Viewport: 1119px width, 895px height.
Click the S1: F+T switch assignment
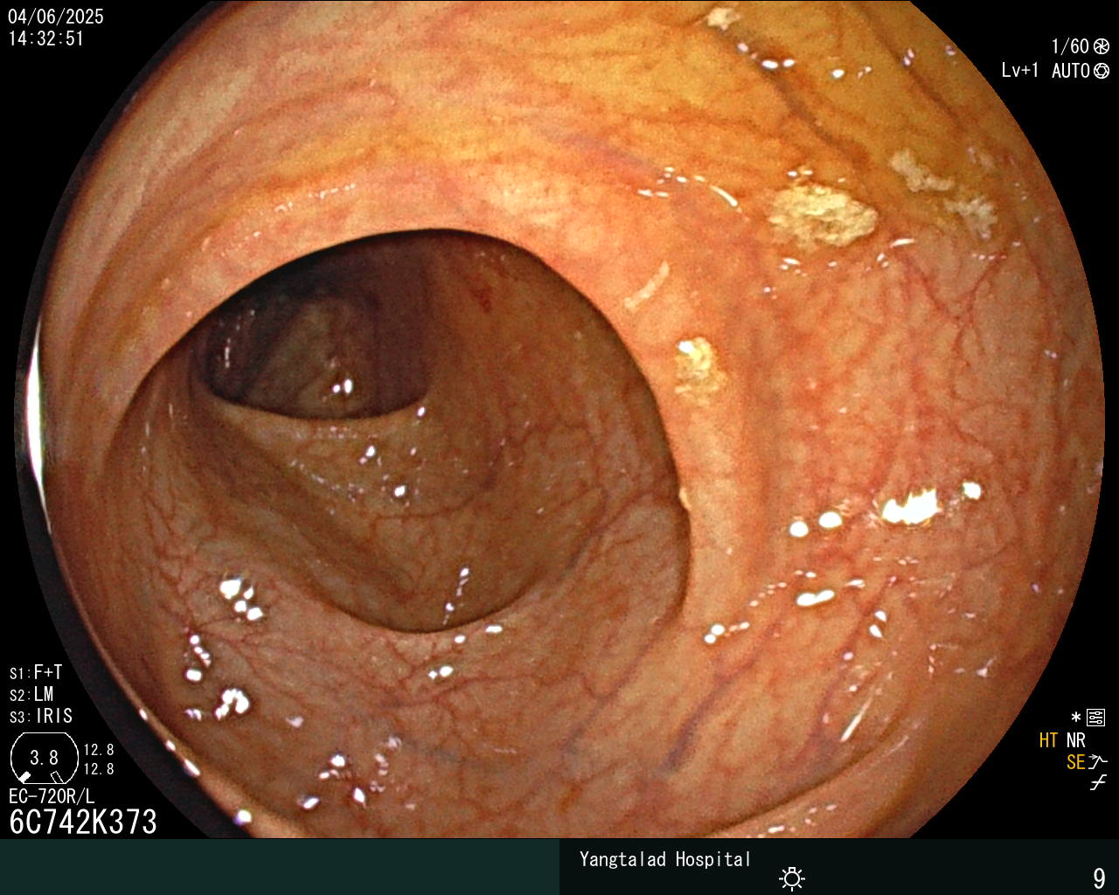click(36, 673)
